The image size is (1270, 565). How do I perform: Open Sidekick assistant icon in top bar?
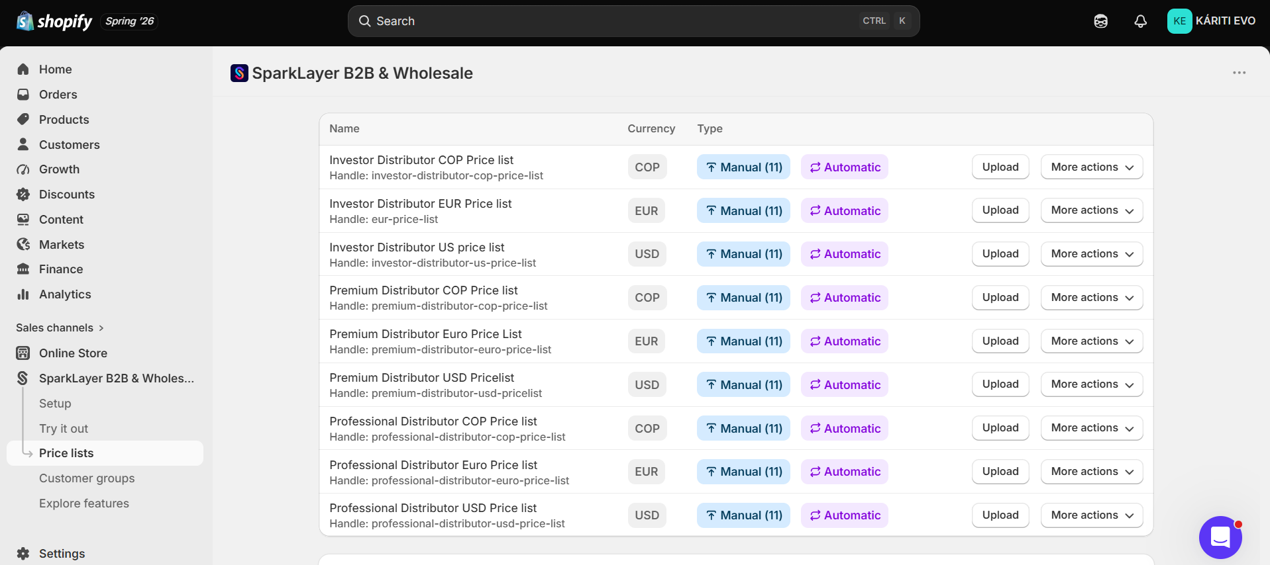1101,21
